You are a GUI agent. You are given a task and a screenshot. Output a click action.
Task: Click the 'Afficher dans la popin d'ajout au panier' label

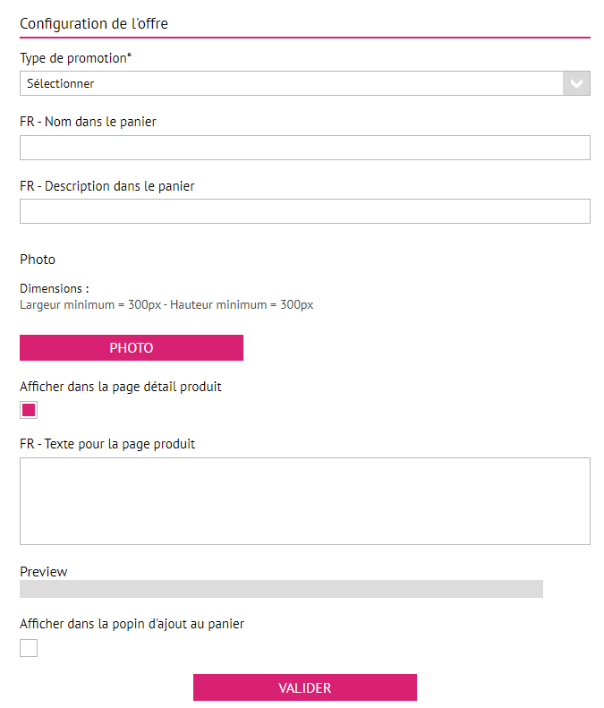click(132, 624)
